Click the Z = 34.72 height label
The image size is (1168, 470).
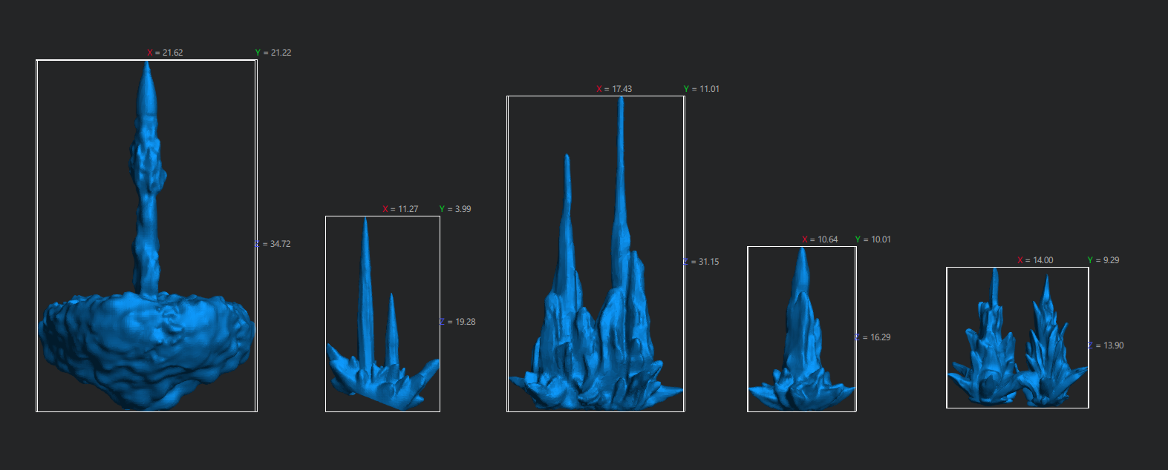pos(273,244)
